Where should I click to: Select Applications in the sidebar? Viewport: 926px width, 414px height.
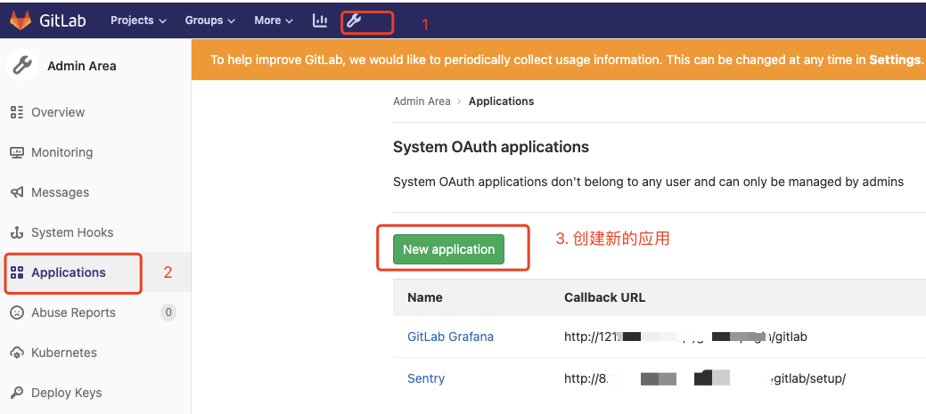point(69,272)
